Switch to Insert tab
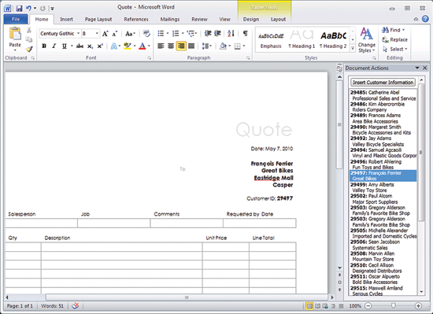 (67, 20)
